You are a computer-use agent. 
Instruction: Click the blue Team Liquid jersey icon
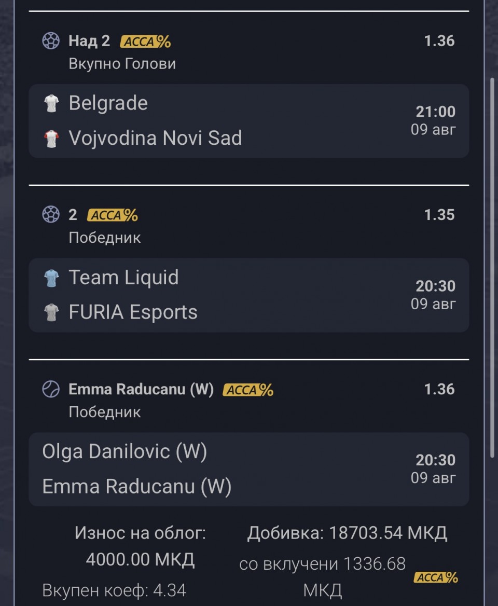(x=51, y=278)
